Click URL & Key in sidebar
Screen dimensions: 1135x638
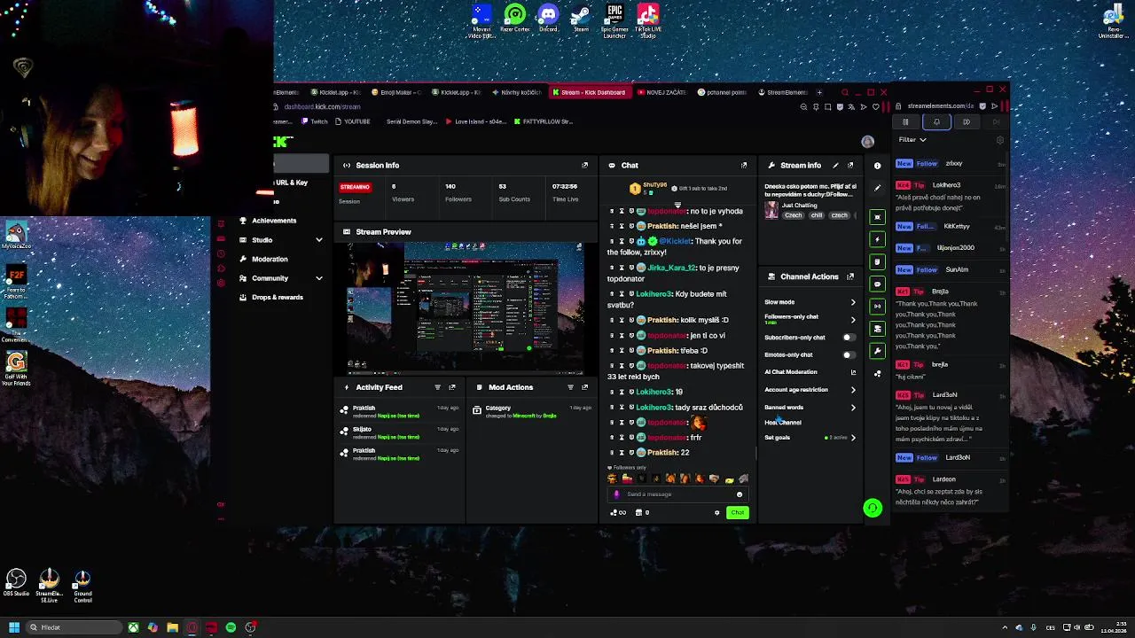click(291, 183)
